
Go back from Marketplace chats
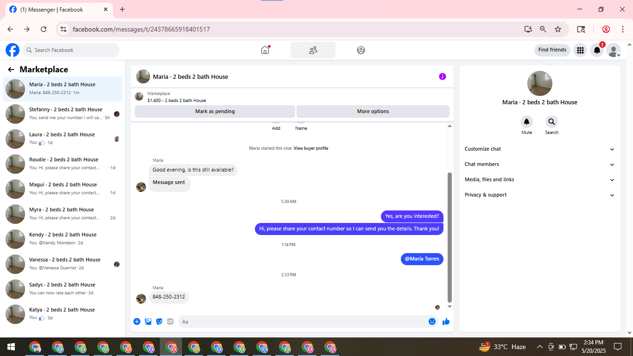click(x=11, y=70)
